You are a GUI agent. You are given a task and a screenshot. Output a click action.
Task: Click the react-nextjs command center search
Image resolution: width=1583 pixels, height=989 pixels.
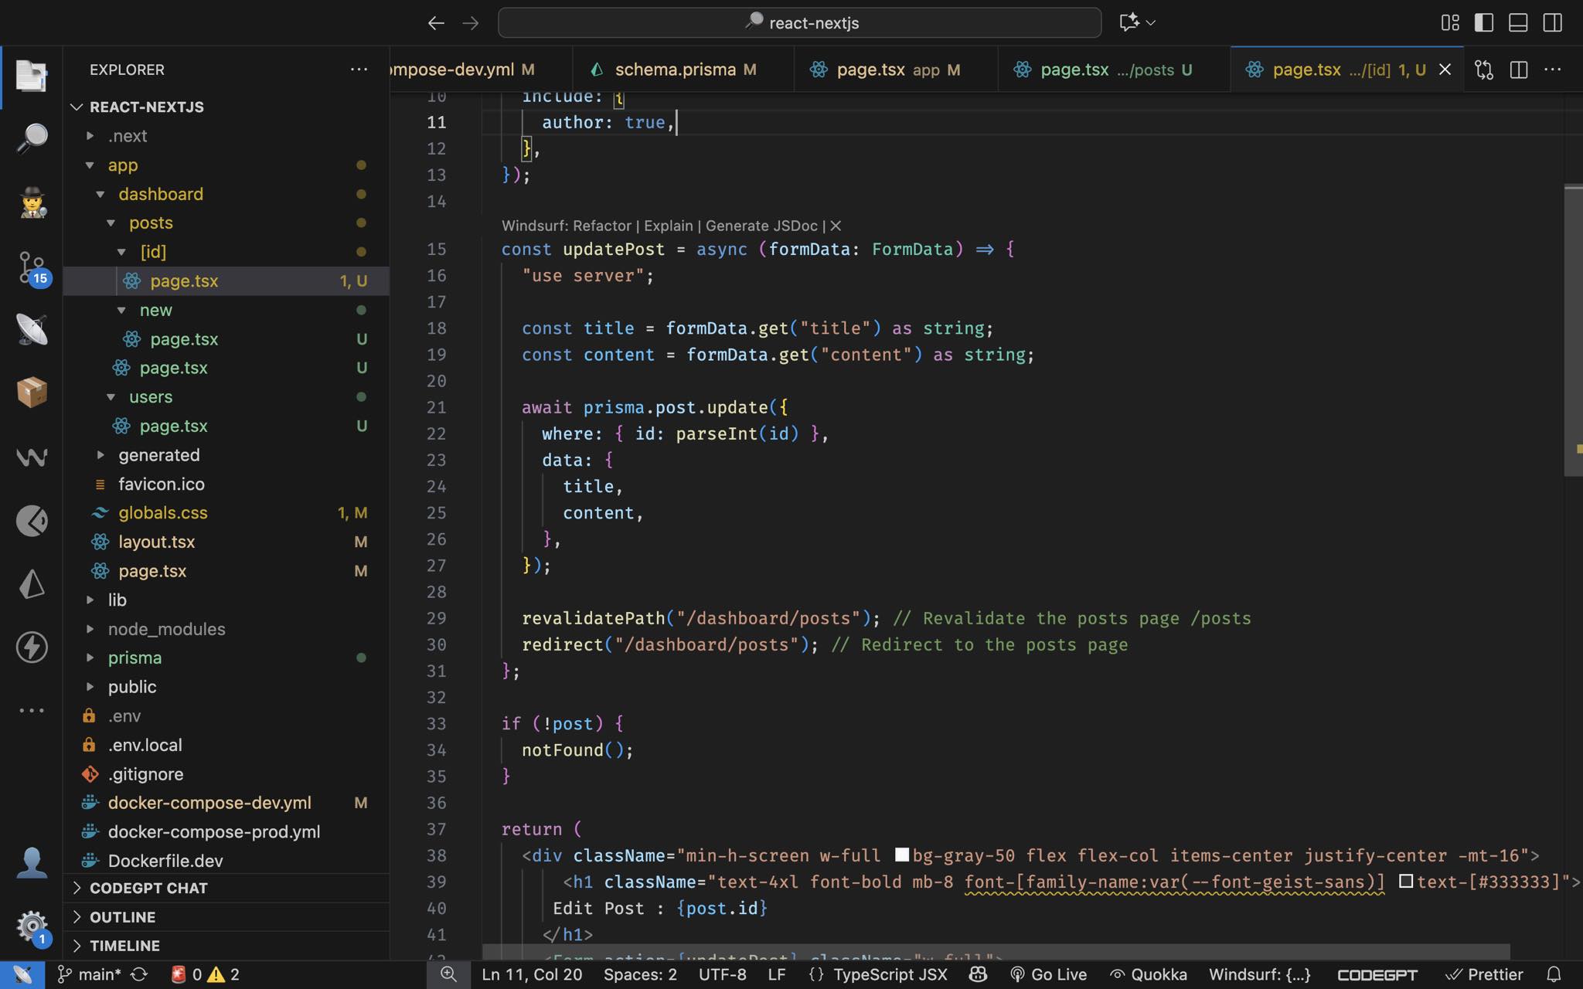pyautogui.click(x=800, y=22)
